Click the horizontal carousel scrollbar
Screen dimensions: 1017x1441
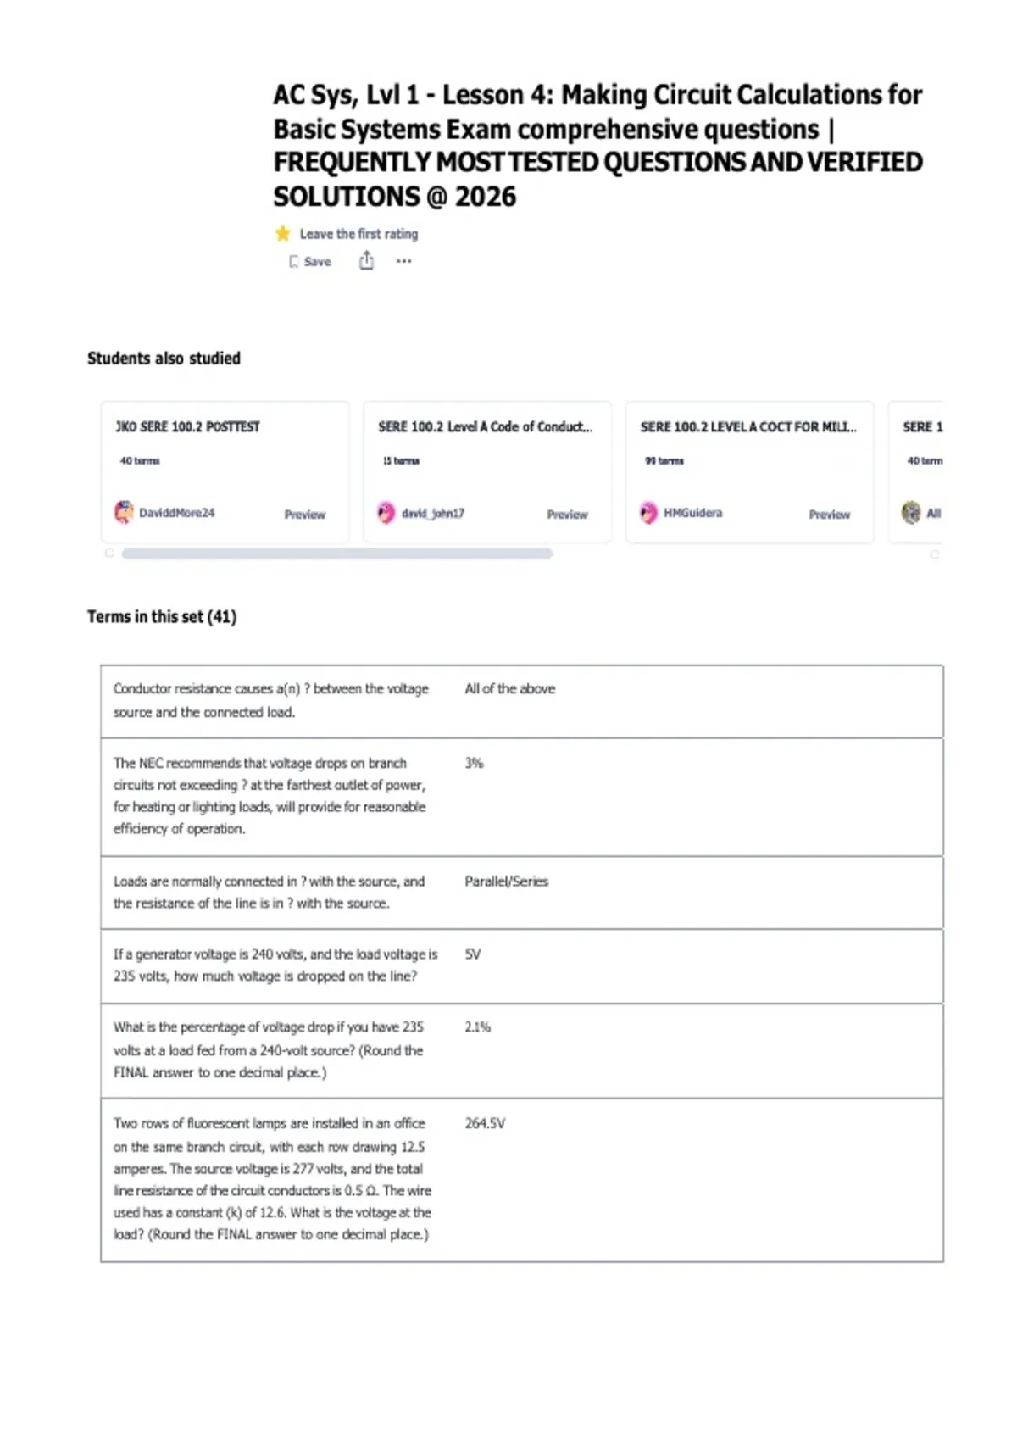coord(337,554)
